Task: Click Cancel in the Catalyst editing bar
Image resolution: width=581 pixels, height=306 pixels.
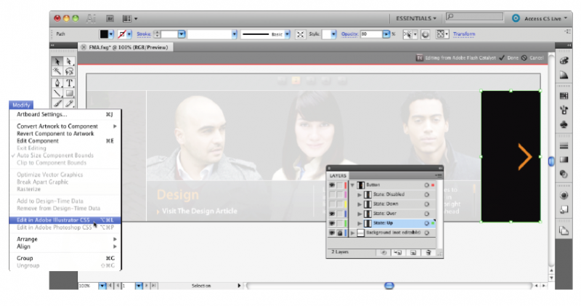Action: coord(532,58)
